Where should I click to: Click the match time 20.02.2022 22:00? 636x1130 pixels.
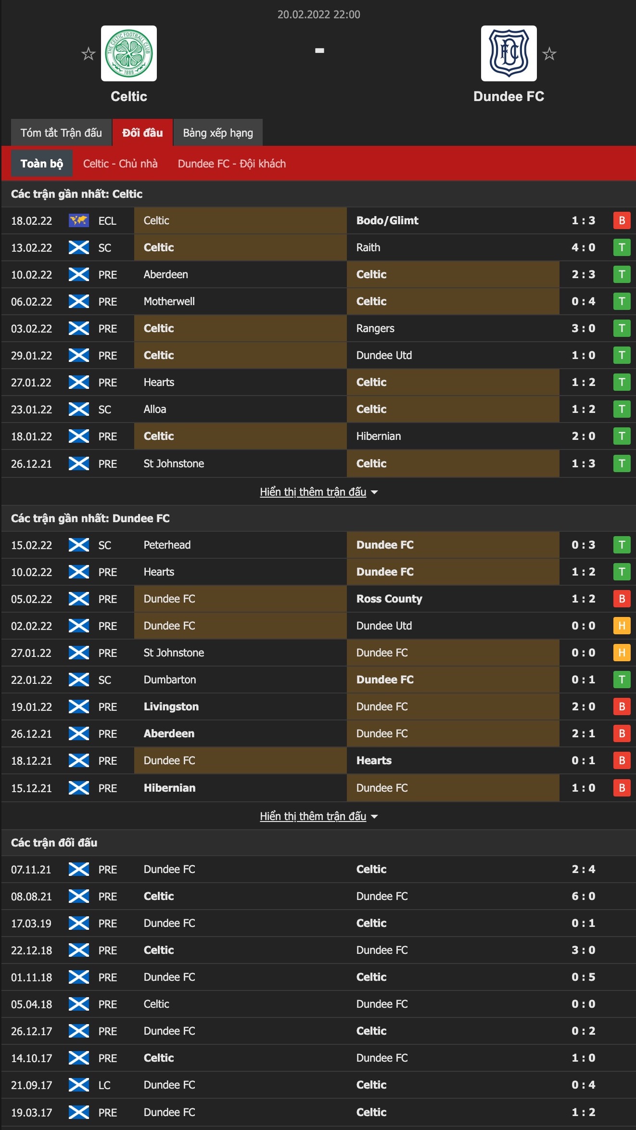(x=318, y=14)
